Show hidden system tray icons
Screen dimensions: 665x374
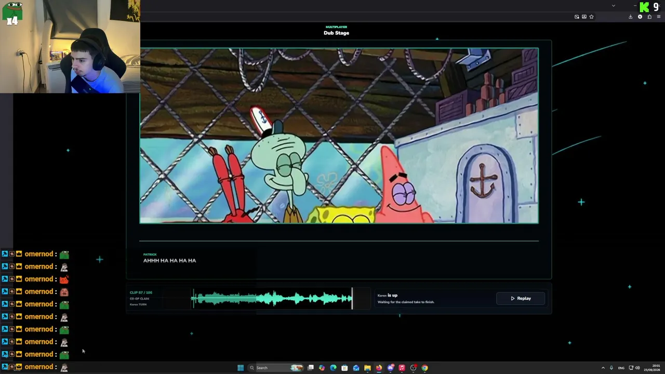[603, 368]
